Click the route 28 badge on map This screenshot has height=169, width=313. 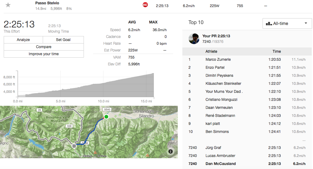click(x=39, y=110)
